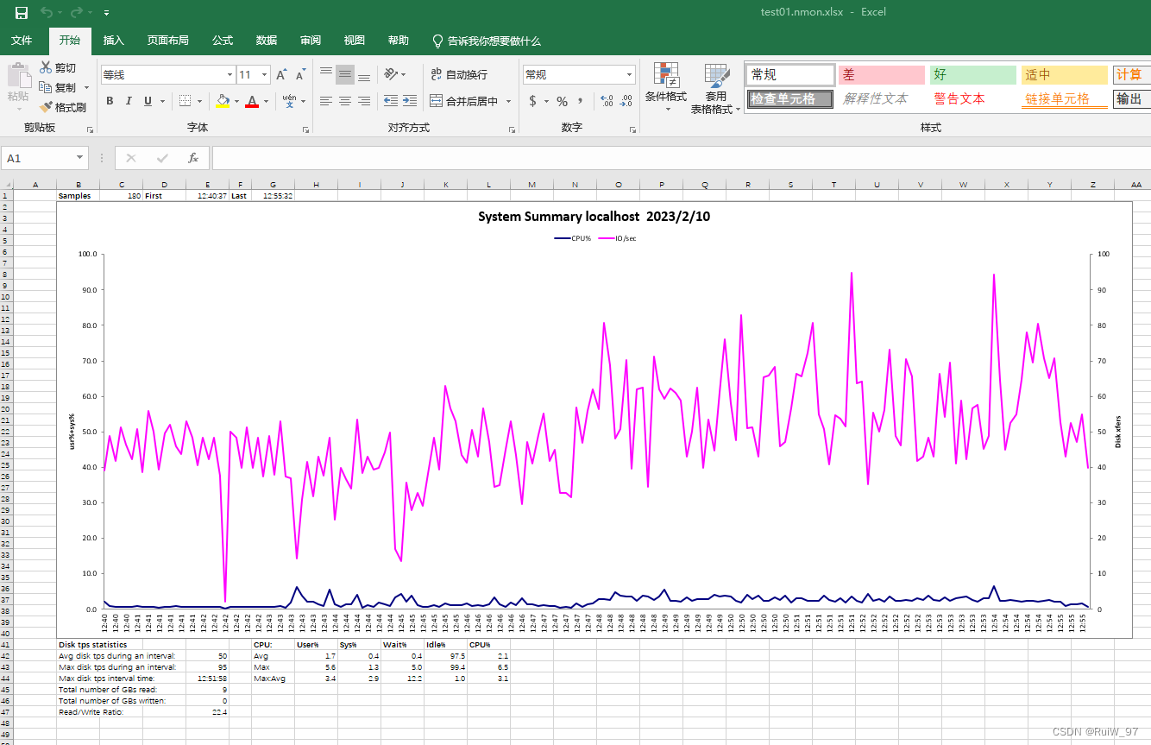
Task: Toggle Bold formatting
Action: [x=110, y=101]
